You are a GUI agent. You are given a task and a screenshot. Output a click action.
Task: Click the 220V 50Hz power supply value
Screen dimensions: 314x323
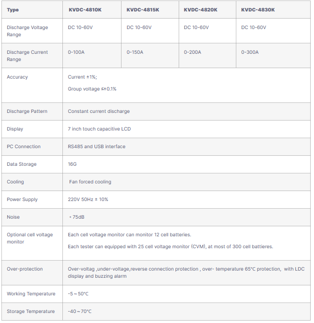point(88,199)
